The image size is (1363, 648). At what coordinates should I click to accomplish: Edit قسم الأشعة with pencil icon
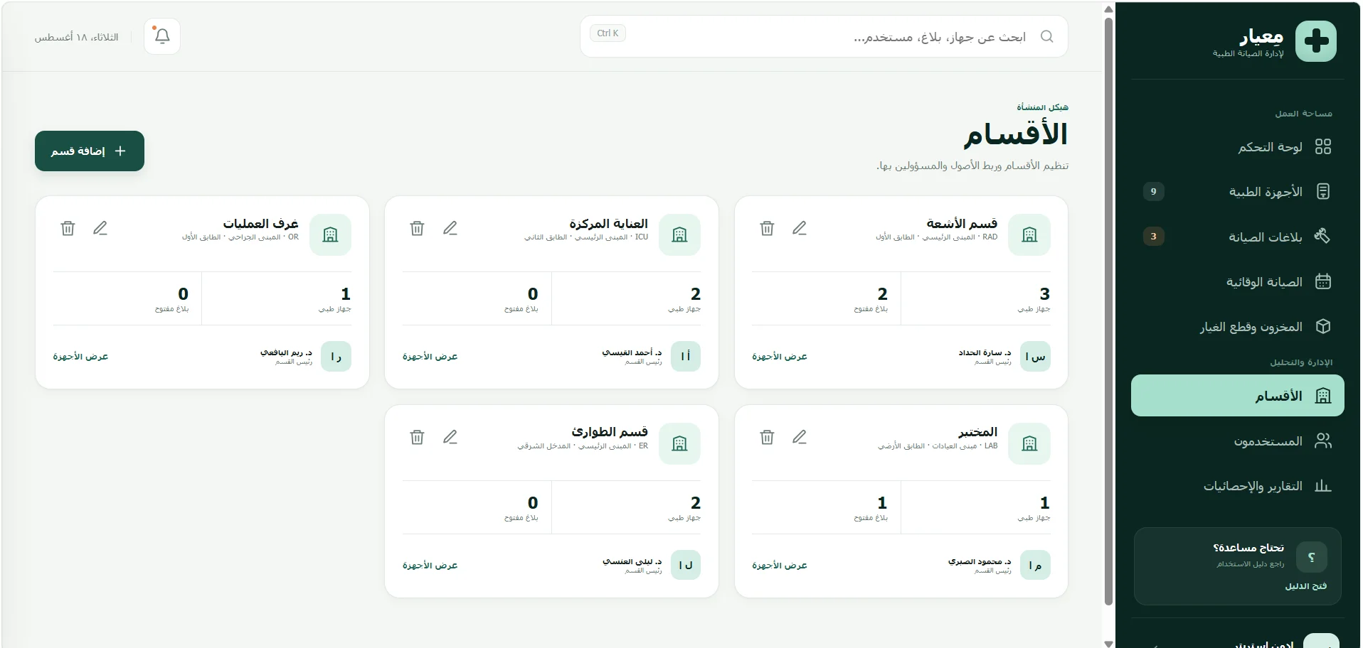pos(800,228)
